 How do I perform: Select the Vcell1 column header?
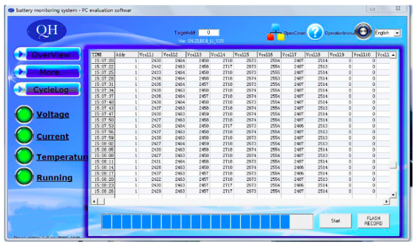(150, 55)
